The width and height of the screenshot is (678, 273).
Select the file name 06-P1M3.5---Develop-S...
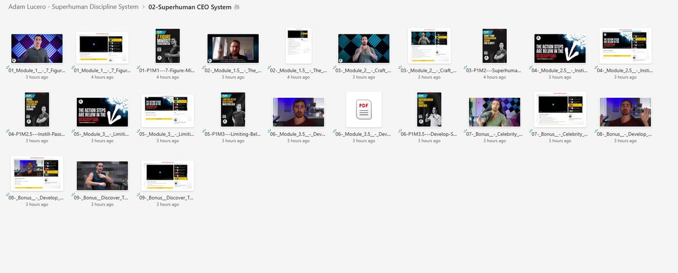(x=429, y=134)
